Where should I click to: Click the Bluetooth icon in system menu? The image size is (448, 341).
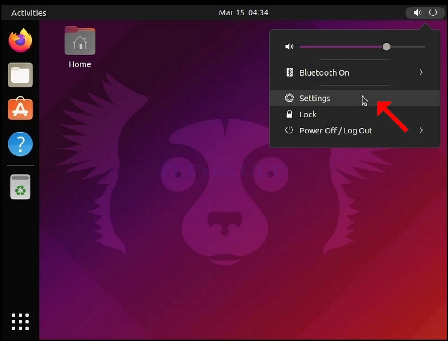tap(289, 72)
